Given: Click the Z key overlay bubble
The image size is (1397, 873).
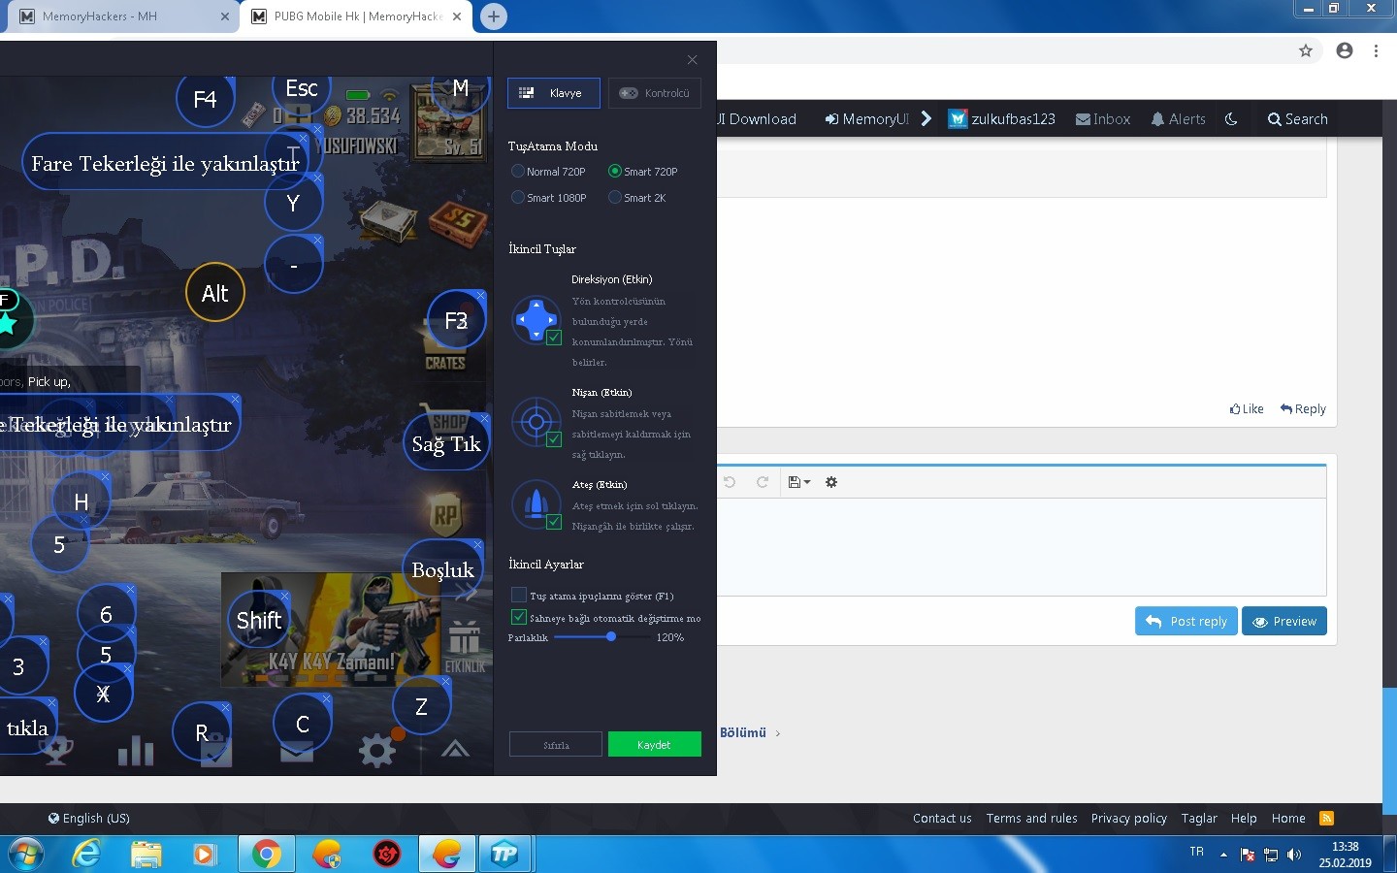Looking at the screenshot, I should [x=421, y=707].
